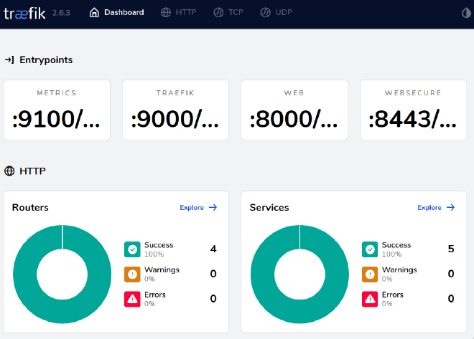
Task: Click the Services Explore arrow icon
Action: [x=450, y=207]
